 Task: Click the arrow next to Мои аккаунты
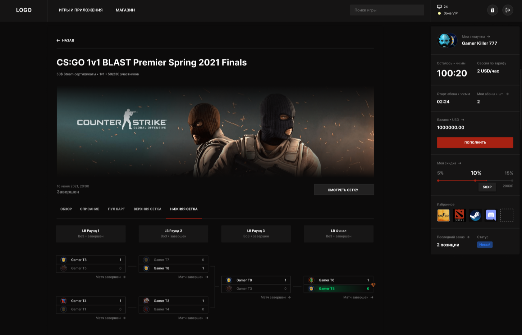point(488,37)
